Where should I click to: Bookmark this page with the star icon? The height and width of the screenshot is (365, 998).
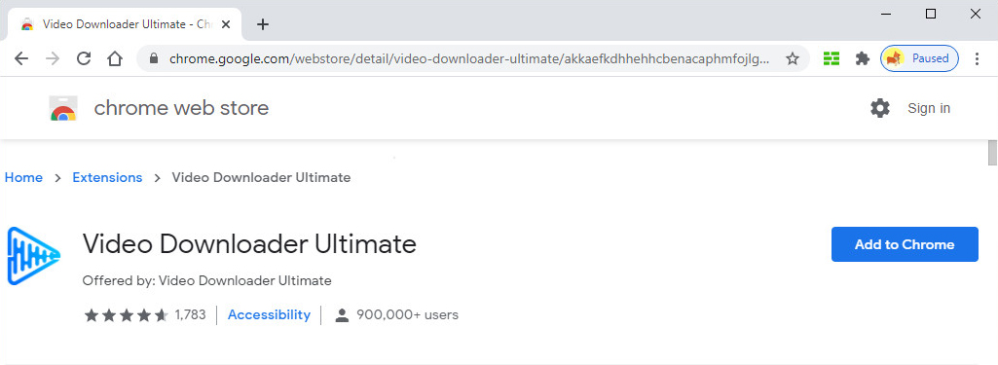(792, 59)
